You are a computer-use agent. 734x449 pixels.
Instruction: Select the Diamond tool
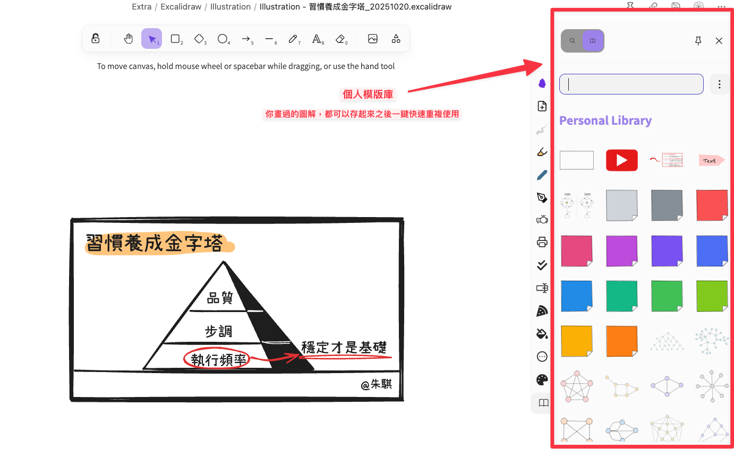tap(199, 38)
